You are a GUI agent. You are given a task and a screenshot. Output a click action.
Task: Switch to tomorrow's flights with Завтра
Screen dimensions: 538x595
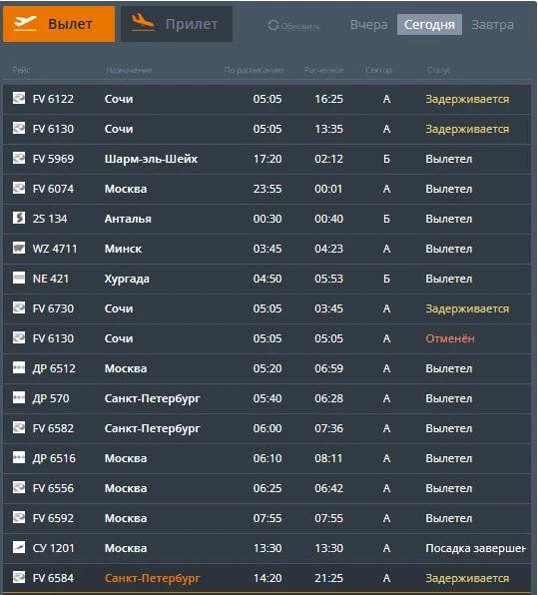tap(492, 25)
